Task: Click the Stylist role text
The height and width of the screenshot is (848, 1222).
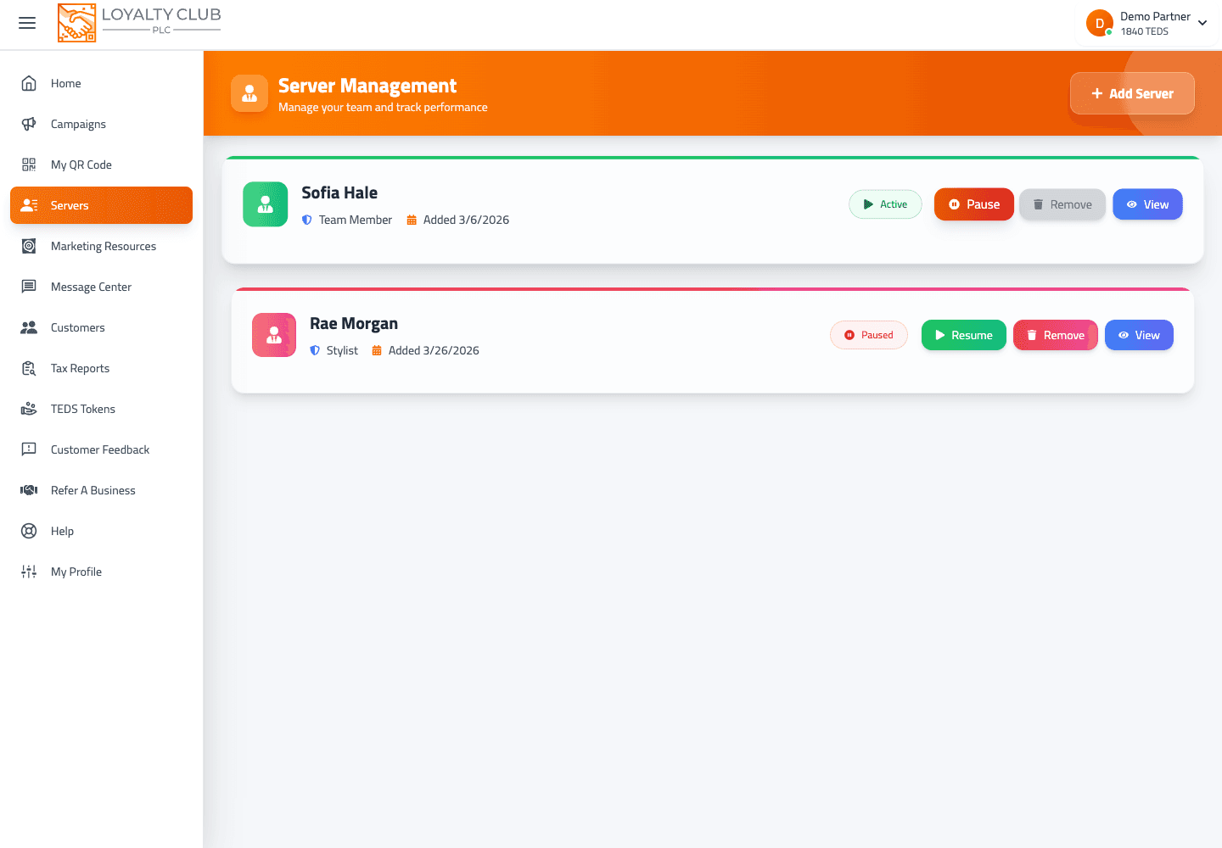Action: pos(342,350)
